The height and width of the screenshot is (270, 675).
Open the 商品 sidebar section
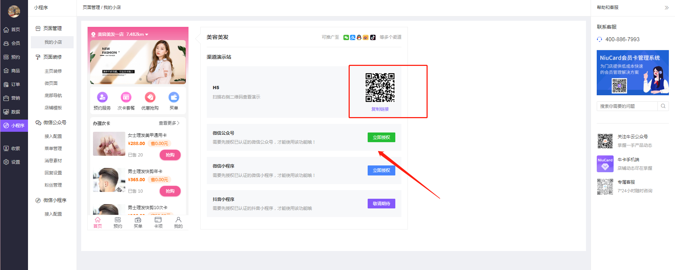(14, 71)
